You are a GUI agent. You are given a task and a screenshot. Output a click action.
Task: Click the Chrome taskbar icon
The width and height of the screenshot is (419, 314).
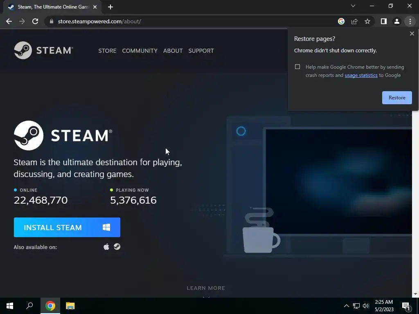[x=50, y=306]
